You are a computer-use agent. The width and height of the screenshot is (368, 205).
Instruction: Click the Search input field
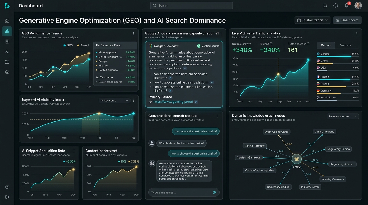(191, 6)
